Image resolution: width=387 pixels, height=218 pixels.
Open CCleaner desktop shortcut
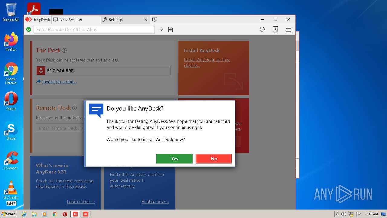pyautogui.click(x=11, y=160)
